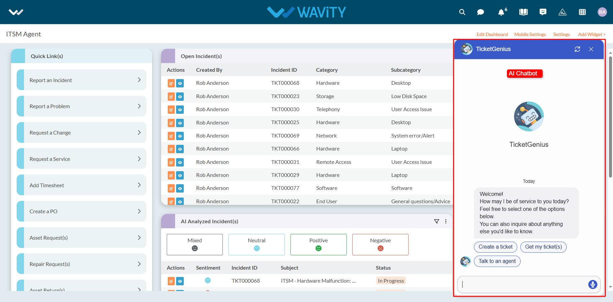The height and width of the screenshot is (302, 613).
Task: Filter by Negative sentiment card
Action: point(380,245)
